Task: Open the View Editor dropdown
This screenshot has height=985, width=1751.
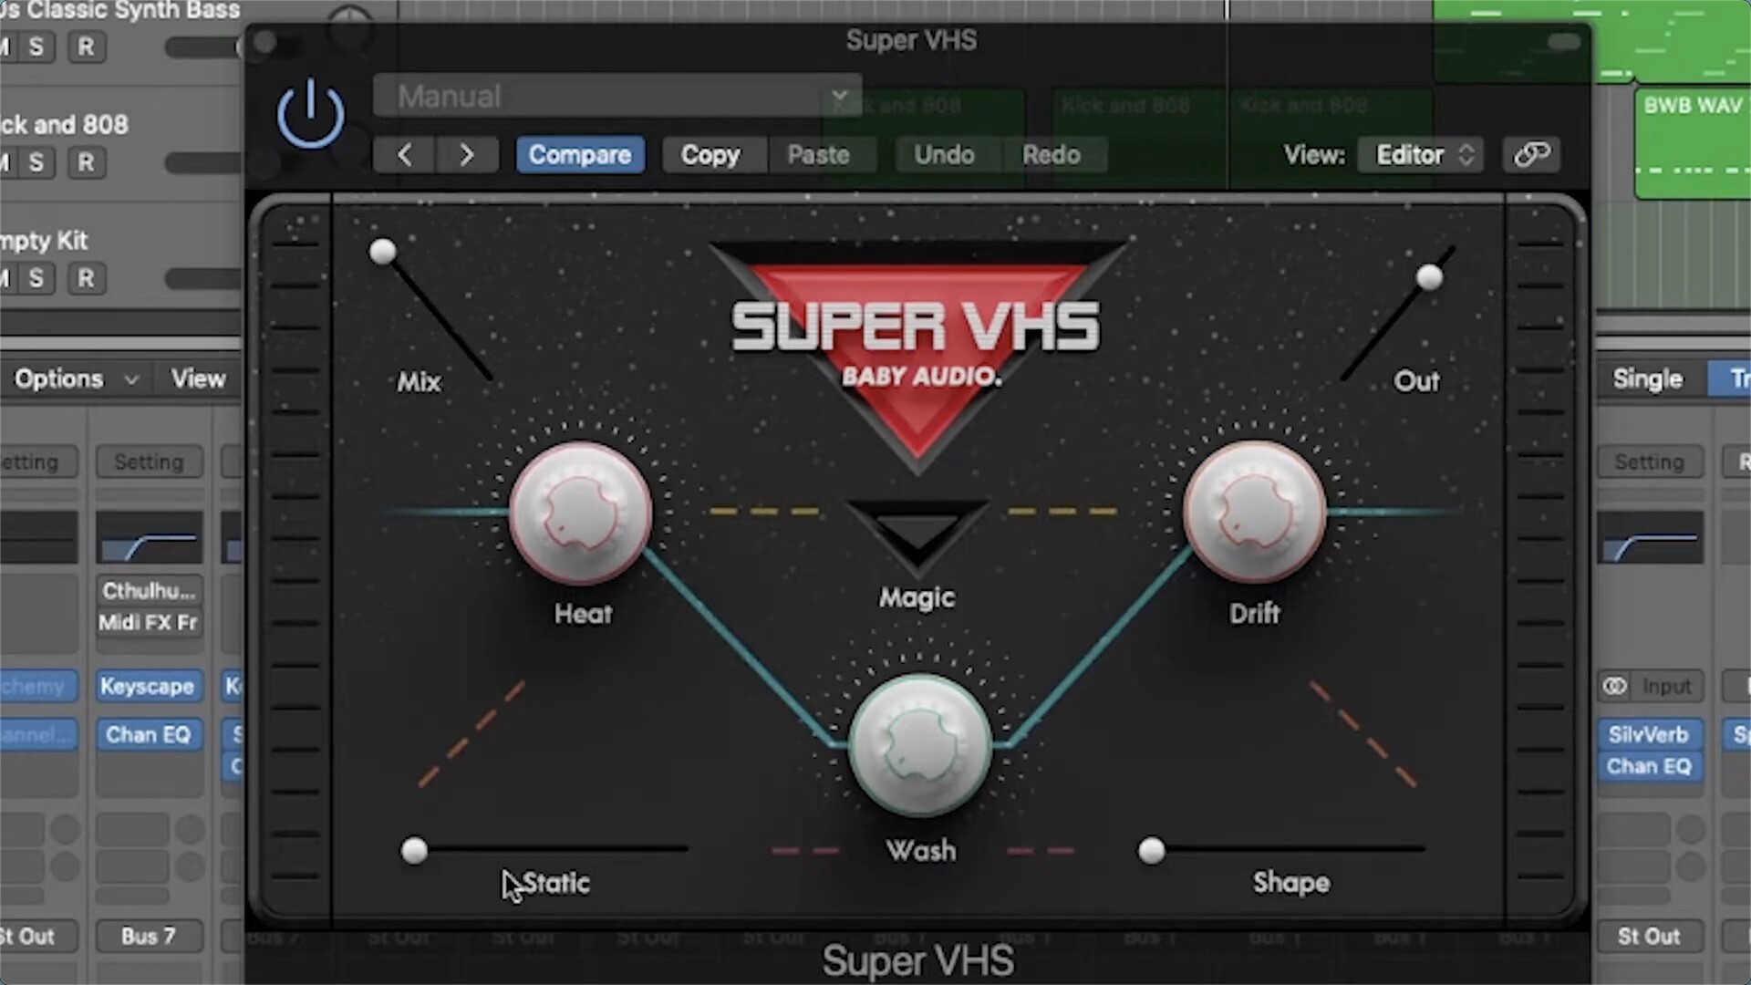Action: (x=1421, y=155)
